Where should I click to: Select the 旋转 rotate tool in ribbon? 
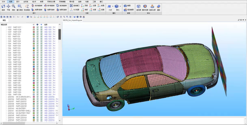(x=3, y=8)
